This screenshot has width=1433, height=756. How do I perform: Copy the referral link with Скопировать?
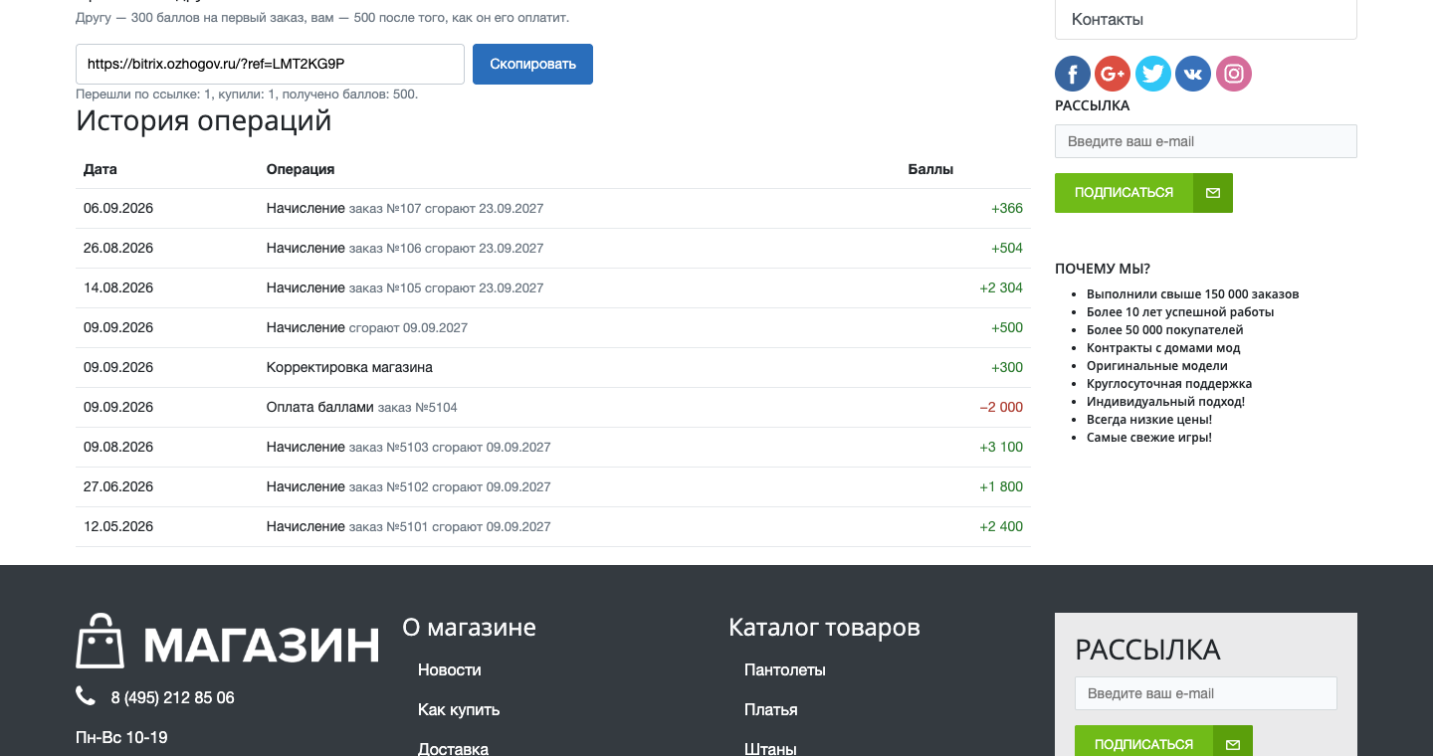(x=532, y=64)
